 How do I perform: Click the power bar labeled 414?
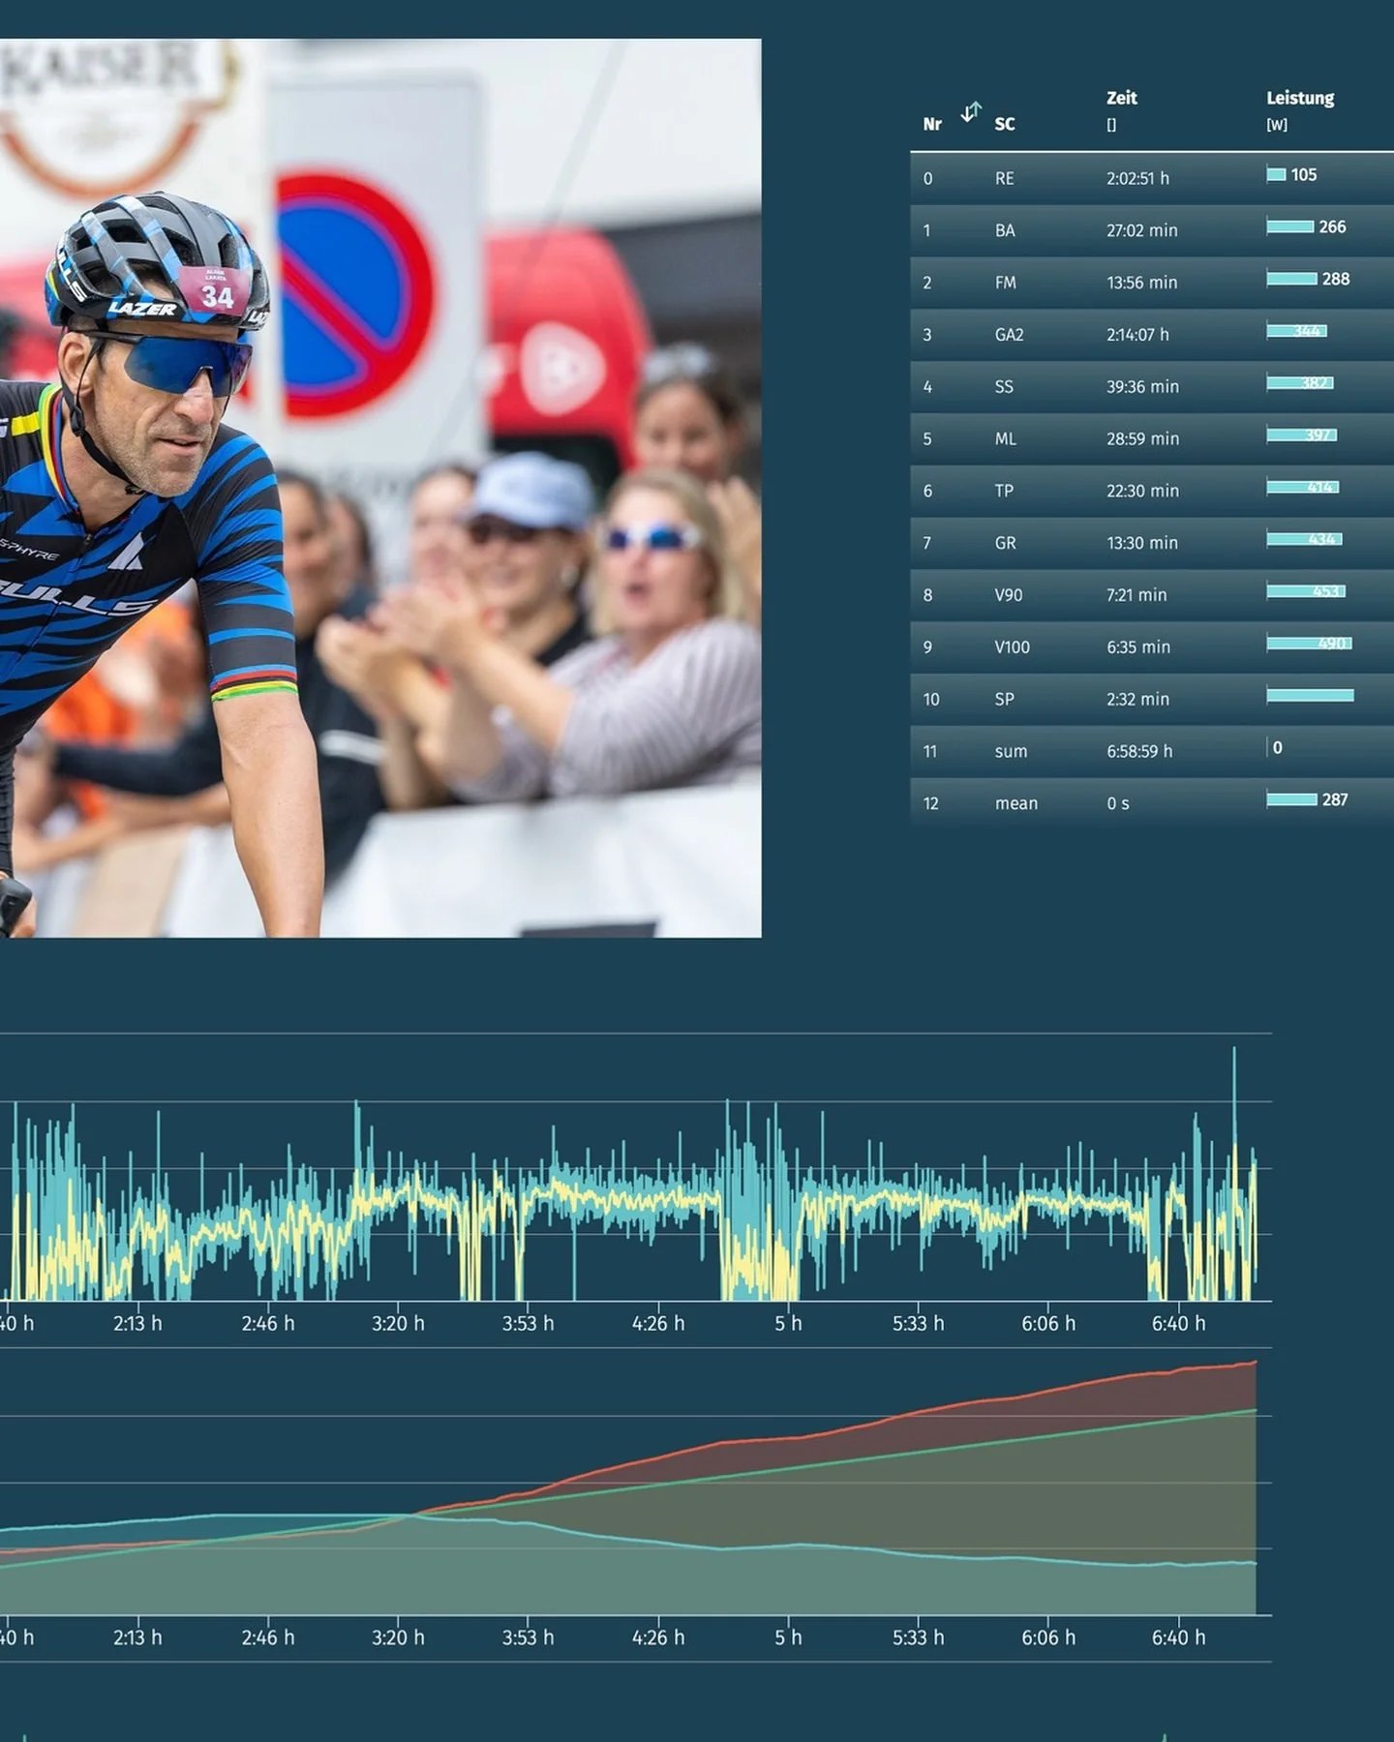pyautogui.click(x=1303, y=488)
